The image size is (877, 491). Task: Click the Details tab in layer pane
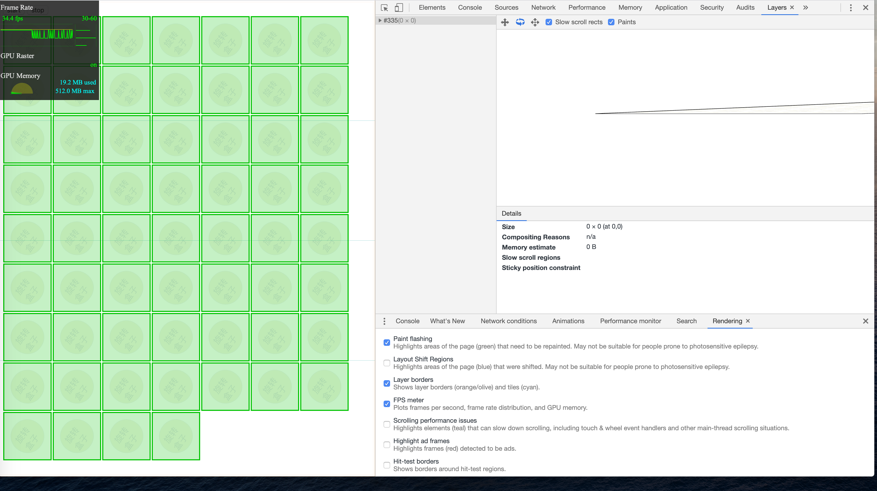[511, 213]
